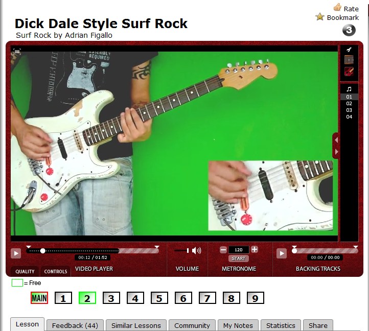
Task: Click the fullscreen icon on the video
Action: click(x=17, y=51)
